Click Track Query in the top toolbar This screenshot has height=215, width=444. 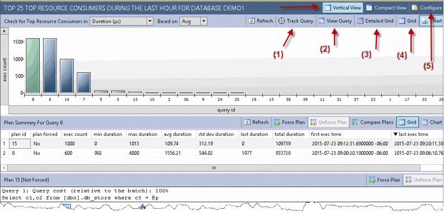point(296,21)
